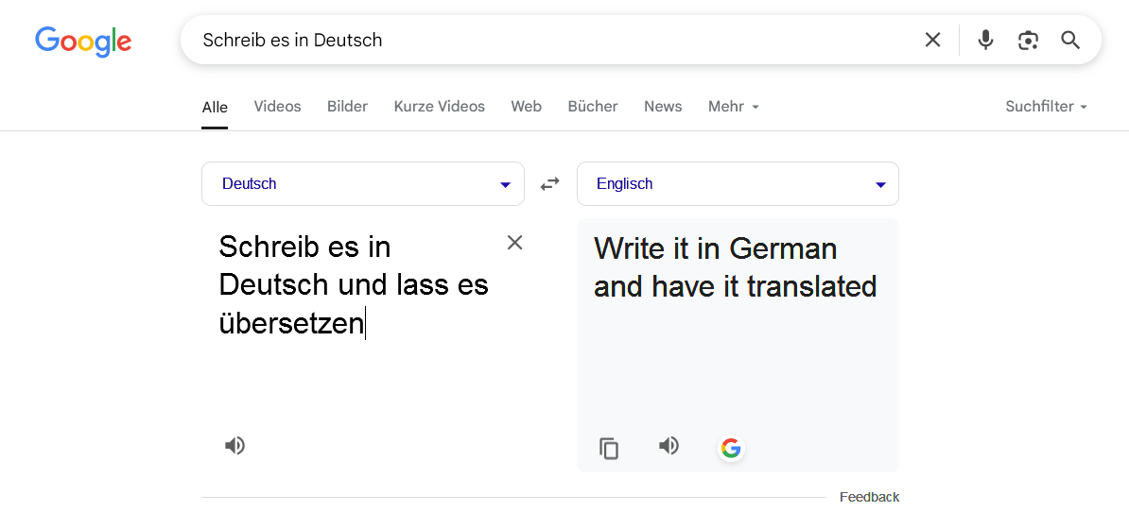Open the News tab

(x=663, y=107)
